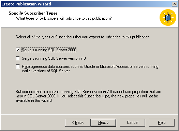Enable the SQL Server version 7.0 checkbox
This screenshot has height=131, width=179.
click(18, 58)
